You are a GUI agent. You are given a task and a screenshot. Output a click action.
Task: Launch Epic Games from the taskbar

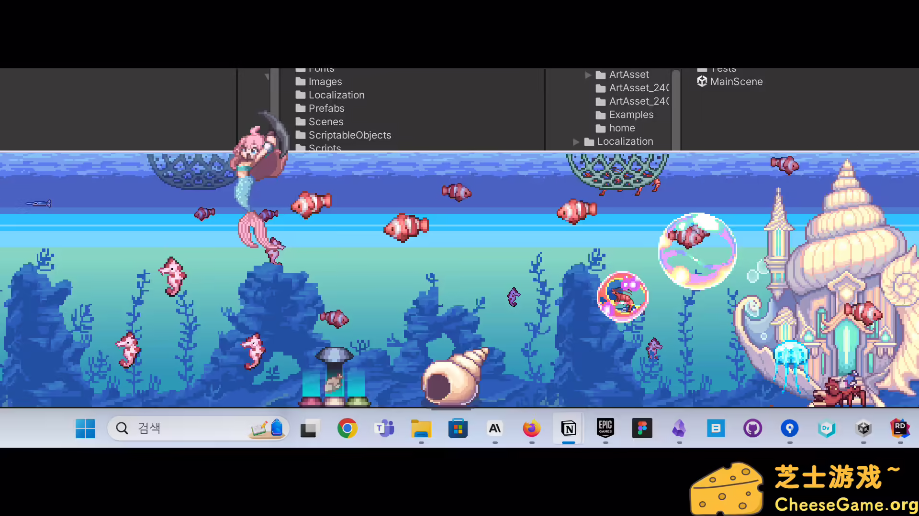click(x=605, y=428)
